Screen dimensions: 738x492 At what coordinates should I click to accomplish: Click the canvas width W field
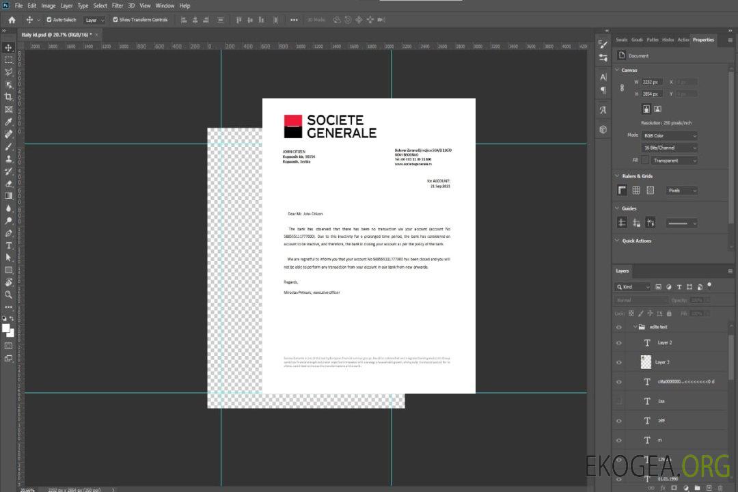(x=652, y=82)
